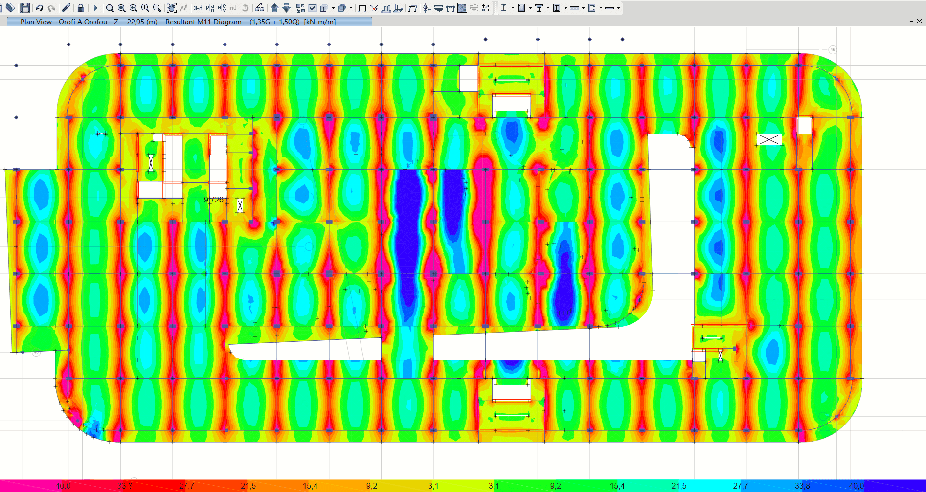Expand boxed I design dropdown
926x492 pixels.
point(565,8)
